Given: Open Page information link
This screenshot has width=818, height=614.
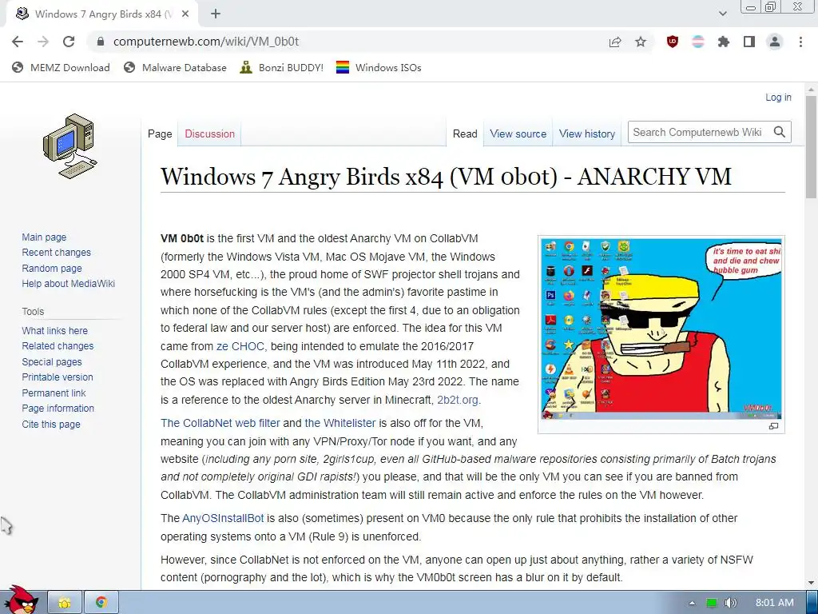Looking at the screenshot, I should [58, 409].
